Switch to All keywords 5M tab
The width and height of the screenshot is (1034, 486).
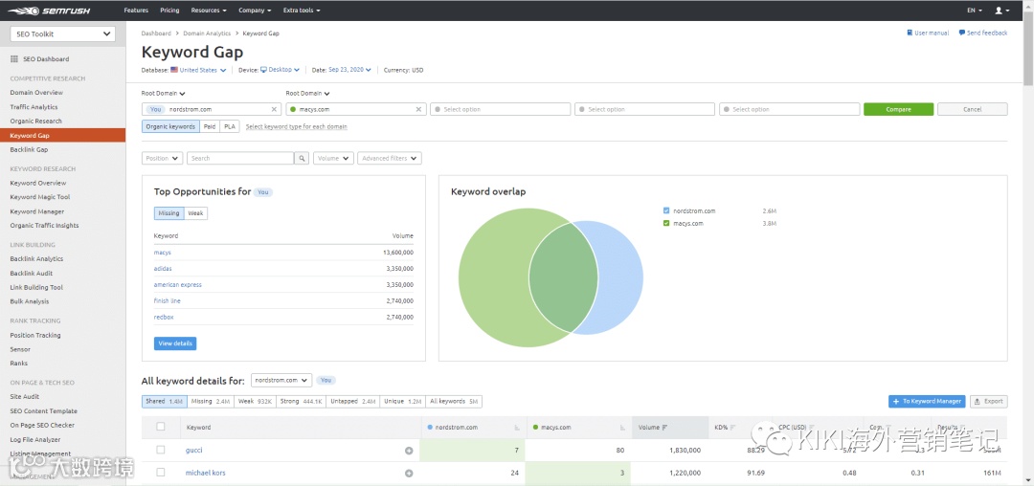coord(454,401)
